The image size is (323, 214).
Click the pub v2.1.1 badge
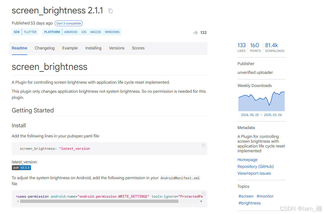click(21, 168)
